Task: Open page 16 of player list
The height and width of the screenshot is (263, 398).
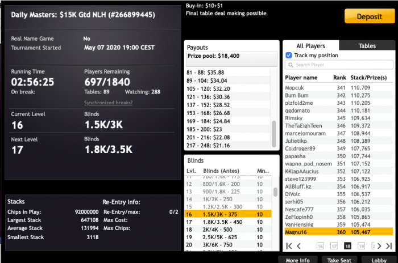Action: tap(320, 246)
